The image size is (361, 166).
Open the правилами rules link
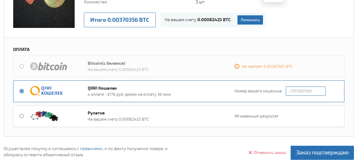click(x=91, y=149)
